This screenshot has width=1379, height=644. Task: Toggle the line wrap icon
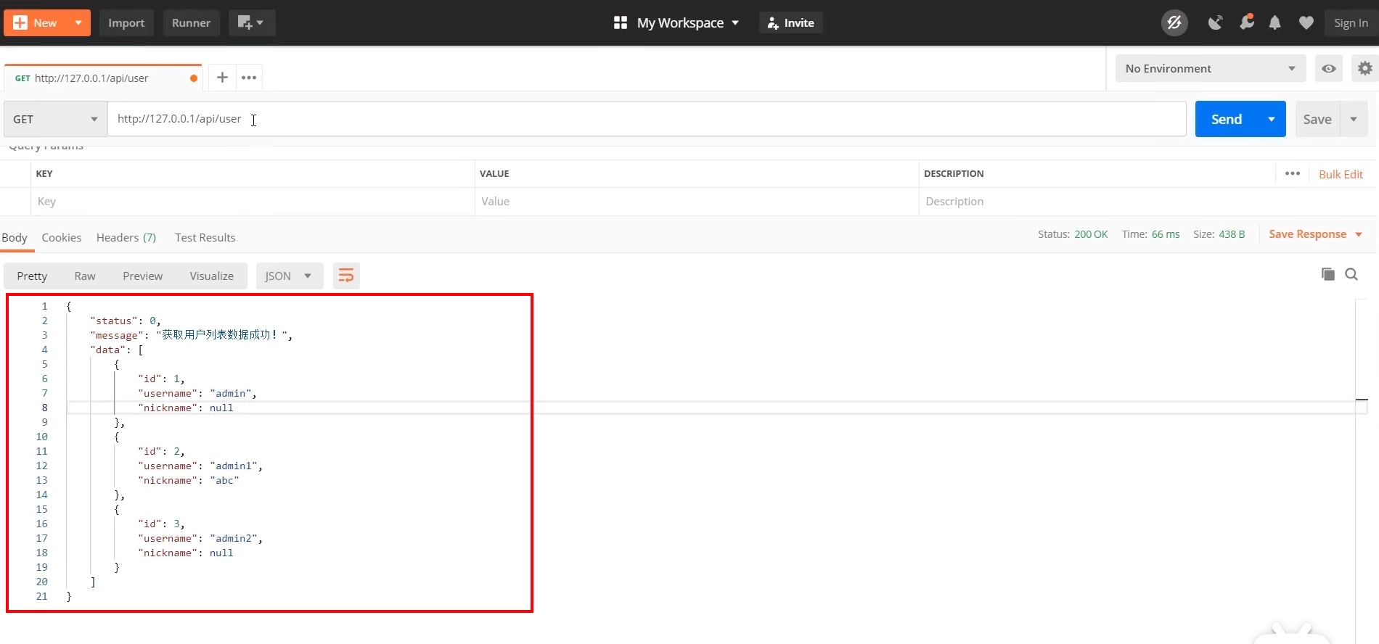point(346,276)
